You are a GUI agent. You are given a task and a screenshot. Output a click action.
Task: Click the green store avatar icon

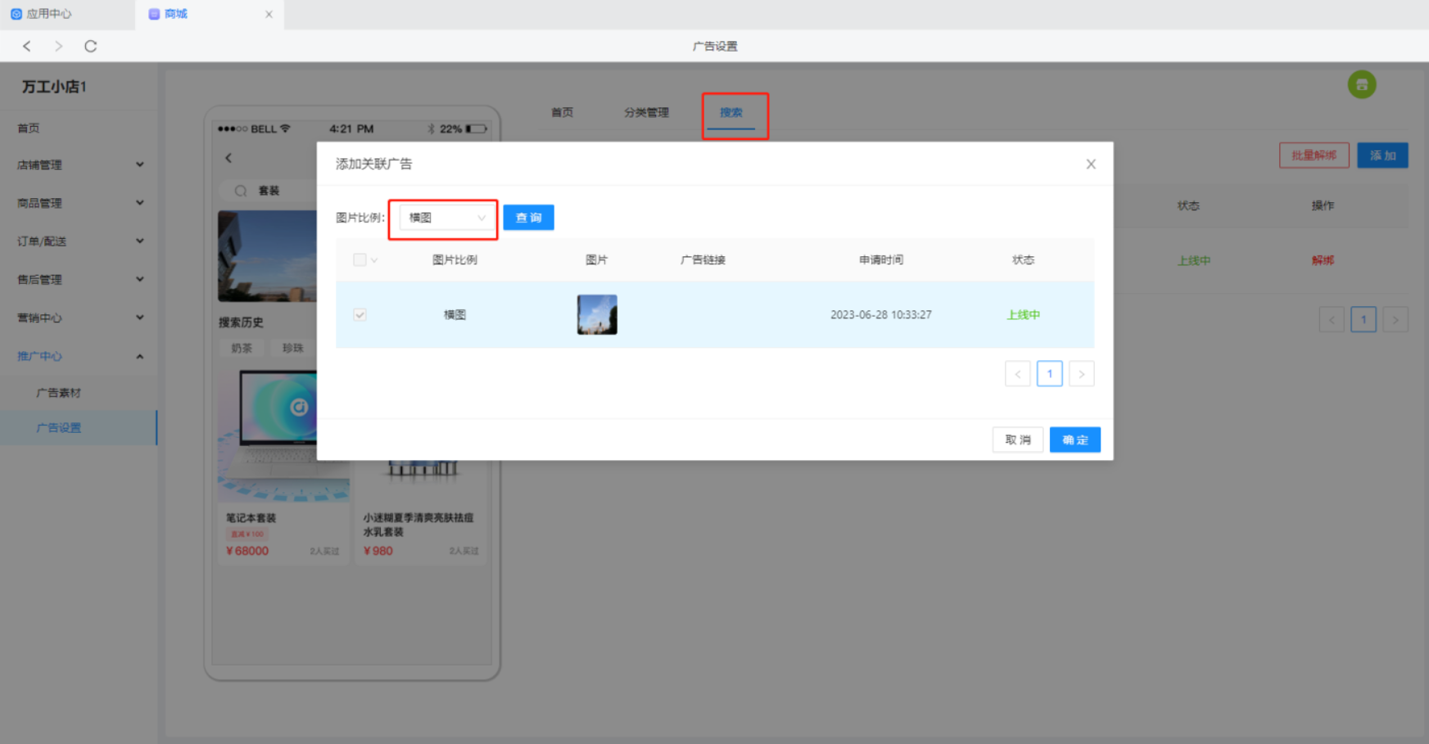(x=1362, y=84)
